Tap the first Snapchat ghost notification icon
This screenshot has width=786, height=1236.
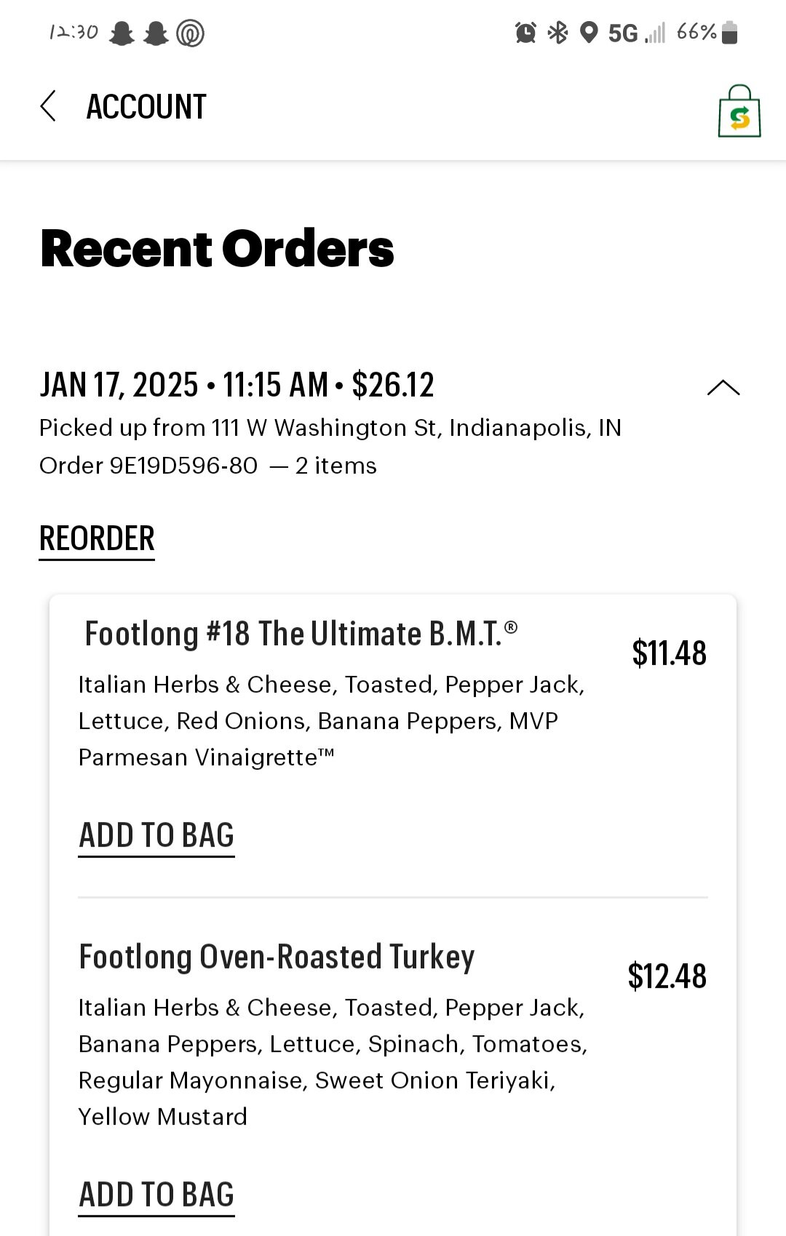(122, 33)
